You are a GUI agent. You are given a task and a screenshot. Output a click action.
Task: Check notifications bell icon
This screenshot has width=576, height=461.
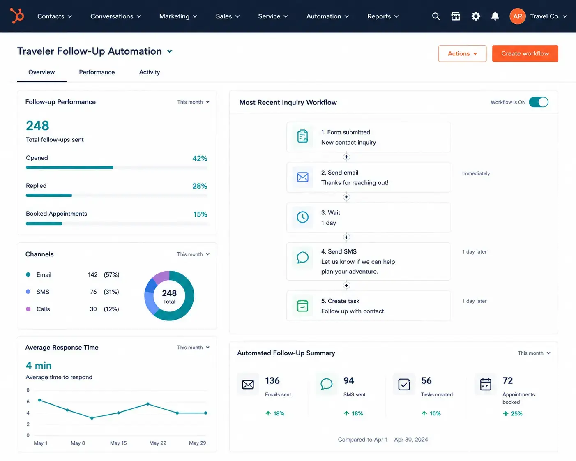pos(495,16)
